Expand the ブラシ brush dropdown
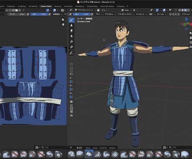The image size is (192, 159). tap(99, 14)
